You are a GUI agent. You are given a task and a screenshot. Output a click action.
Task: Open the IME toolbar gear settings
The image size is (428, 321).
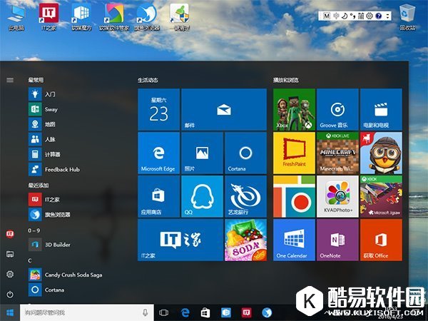pyautogui.click(x=370, y=16)
